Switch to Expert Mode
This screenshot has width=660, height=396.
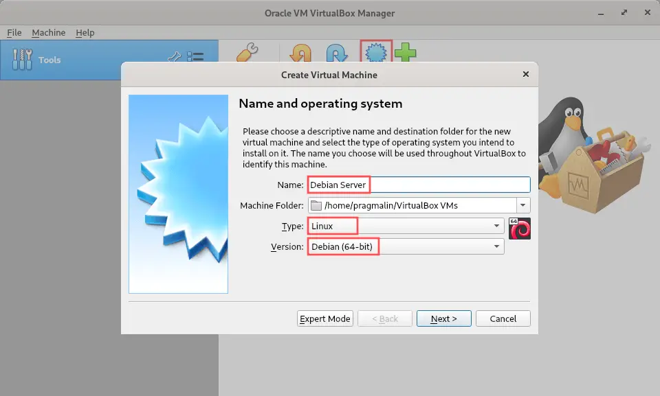pyautogui.click(x=325, y=318)
